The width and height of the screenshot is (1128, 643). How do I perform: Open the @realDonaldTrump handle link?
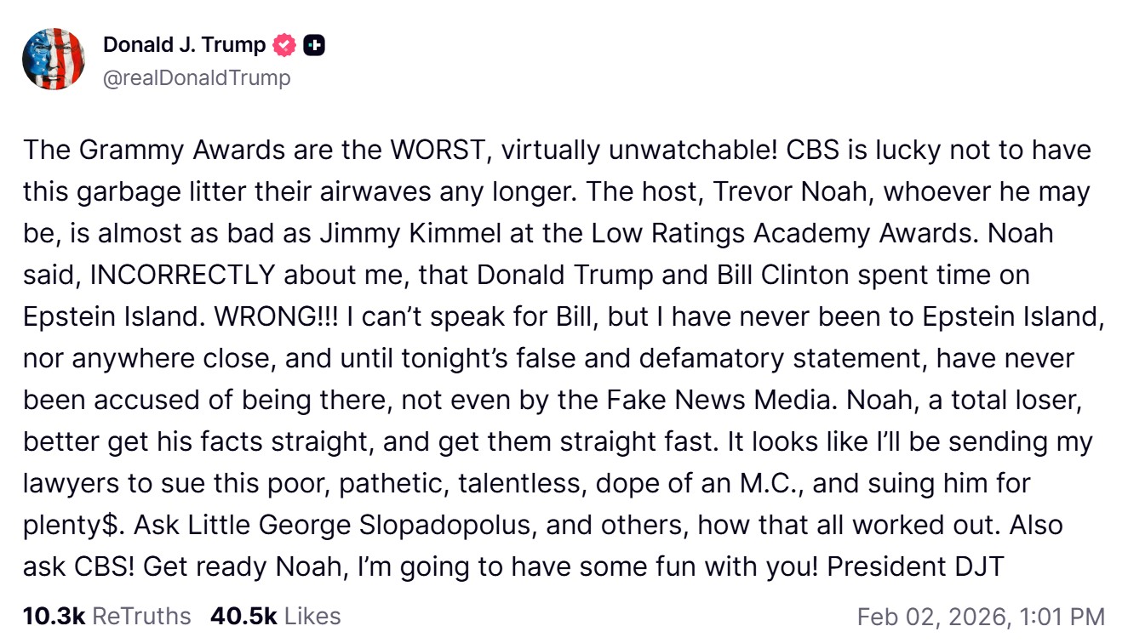coord(197,78)
